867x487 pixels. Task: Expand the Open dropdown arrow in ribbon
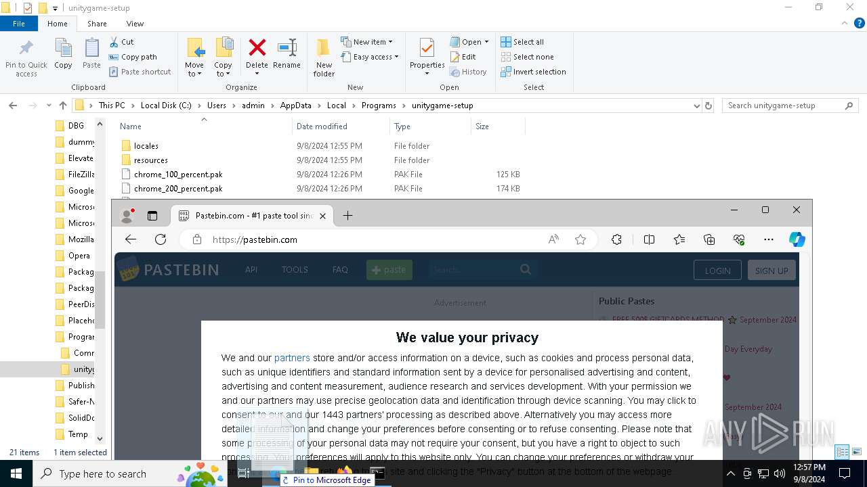tap(486, 42)
